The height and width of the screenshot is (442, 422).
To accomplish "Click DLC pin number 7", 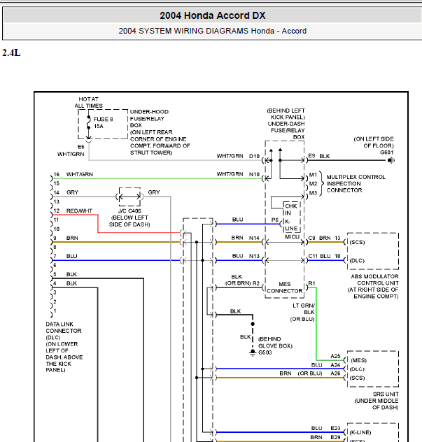I will click(55, 256).
